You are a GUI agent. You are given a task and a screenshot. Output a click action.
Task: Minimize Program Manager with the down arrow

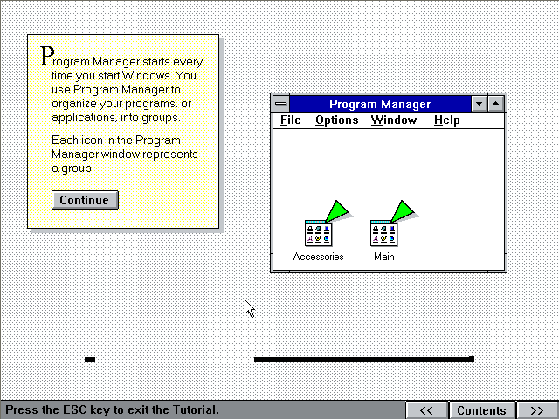[480, 104]
